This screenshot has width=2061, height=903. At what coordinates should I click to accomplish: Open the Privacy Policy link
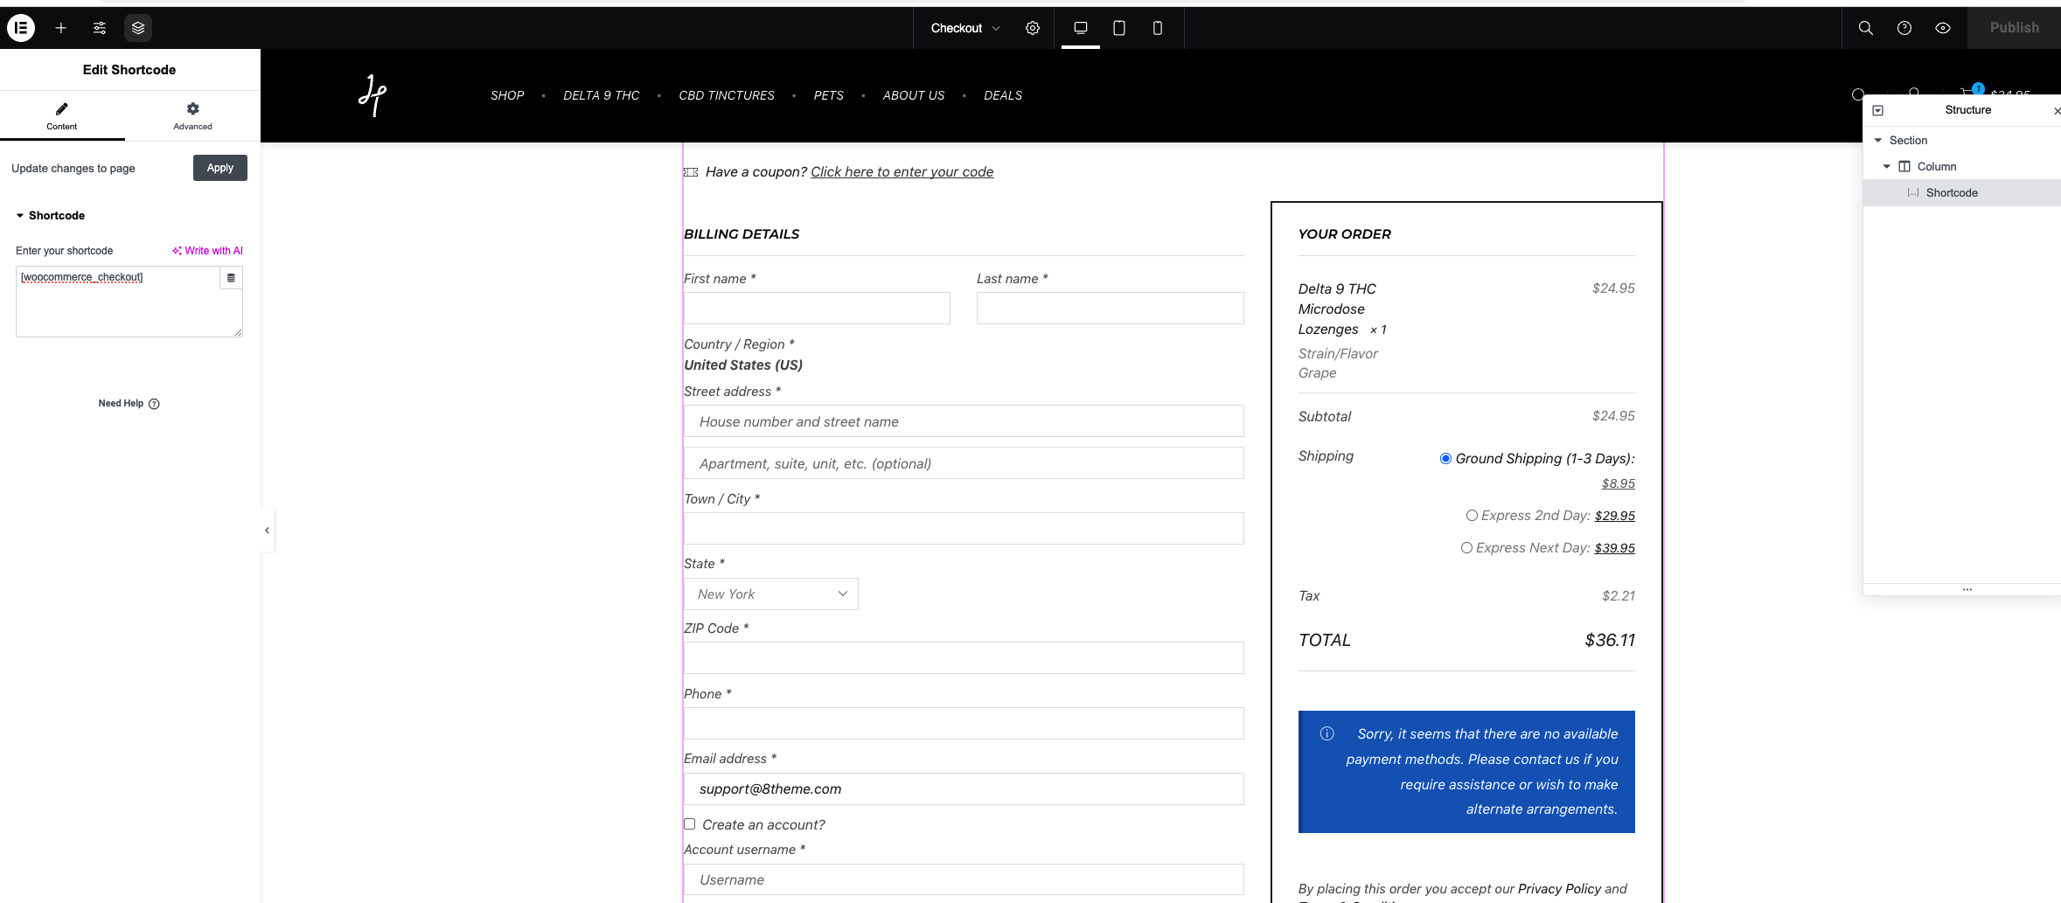[x=1559, y=889]
